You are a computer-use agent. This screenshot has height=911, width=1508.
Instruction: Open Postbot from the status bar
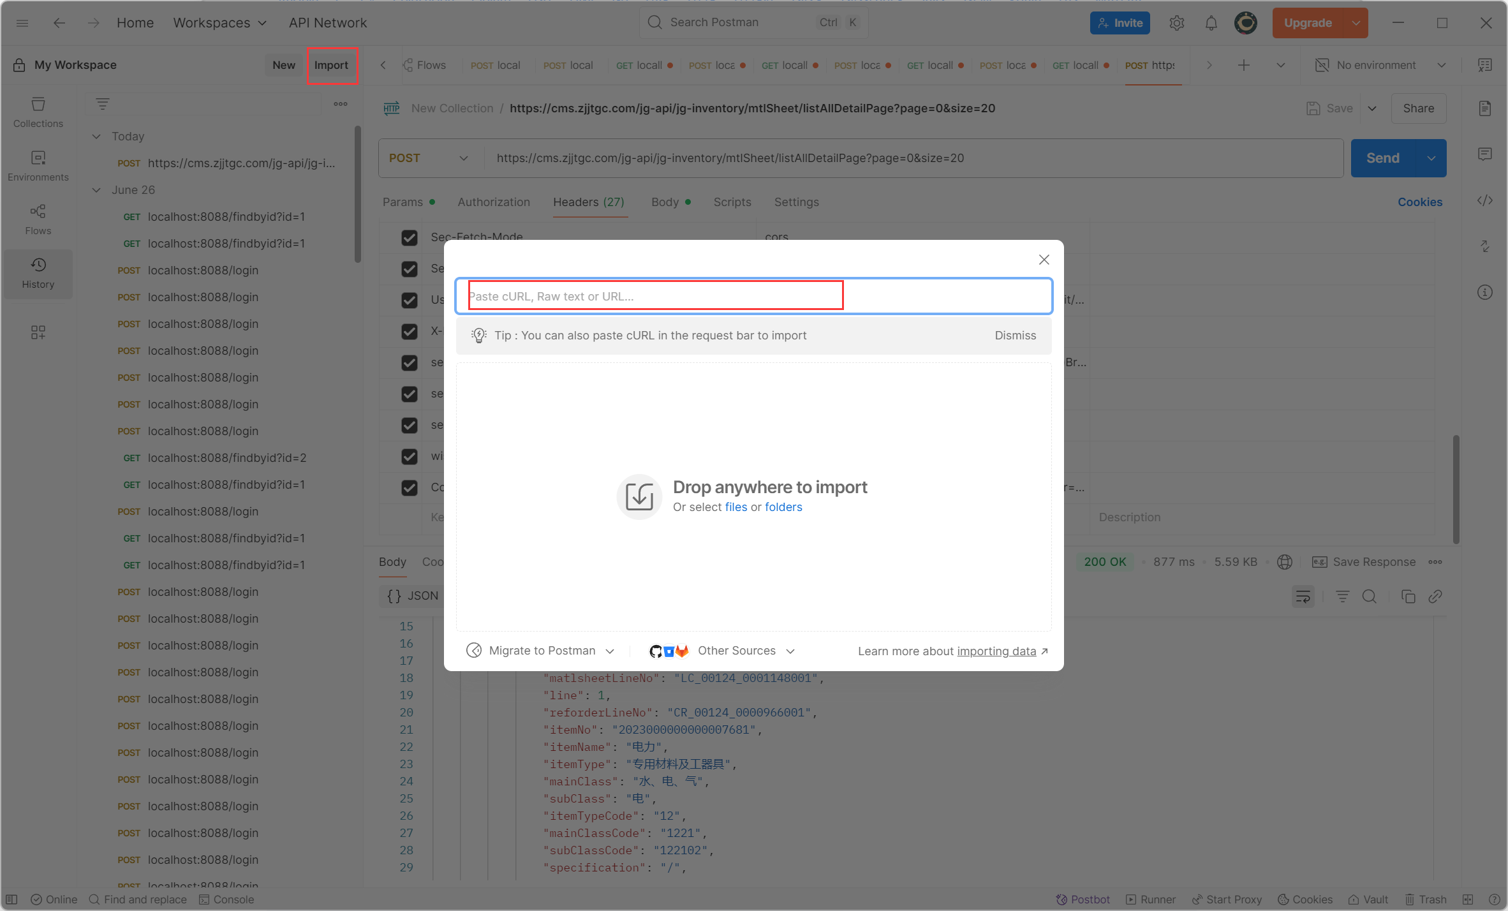[x=1083, y=900]
